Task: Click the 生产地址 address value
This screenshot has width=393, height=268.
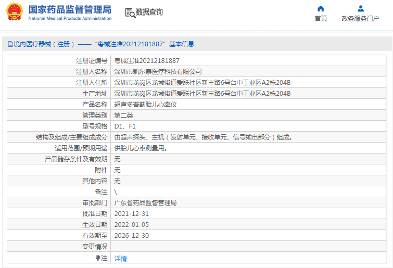Action: click(x=202, y=94)
